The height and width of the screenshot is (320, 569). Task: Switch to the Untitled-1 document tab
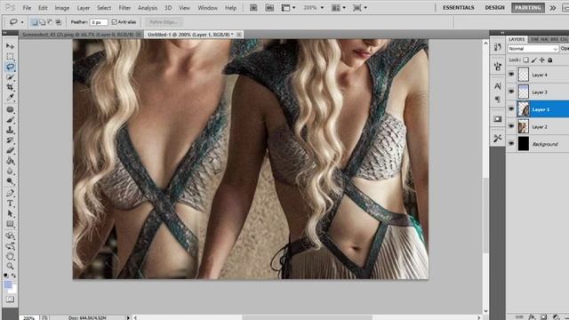(x=190, y=35)
